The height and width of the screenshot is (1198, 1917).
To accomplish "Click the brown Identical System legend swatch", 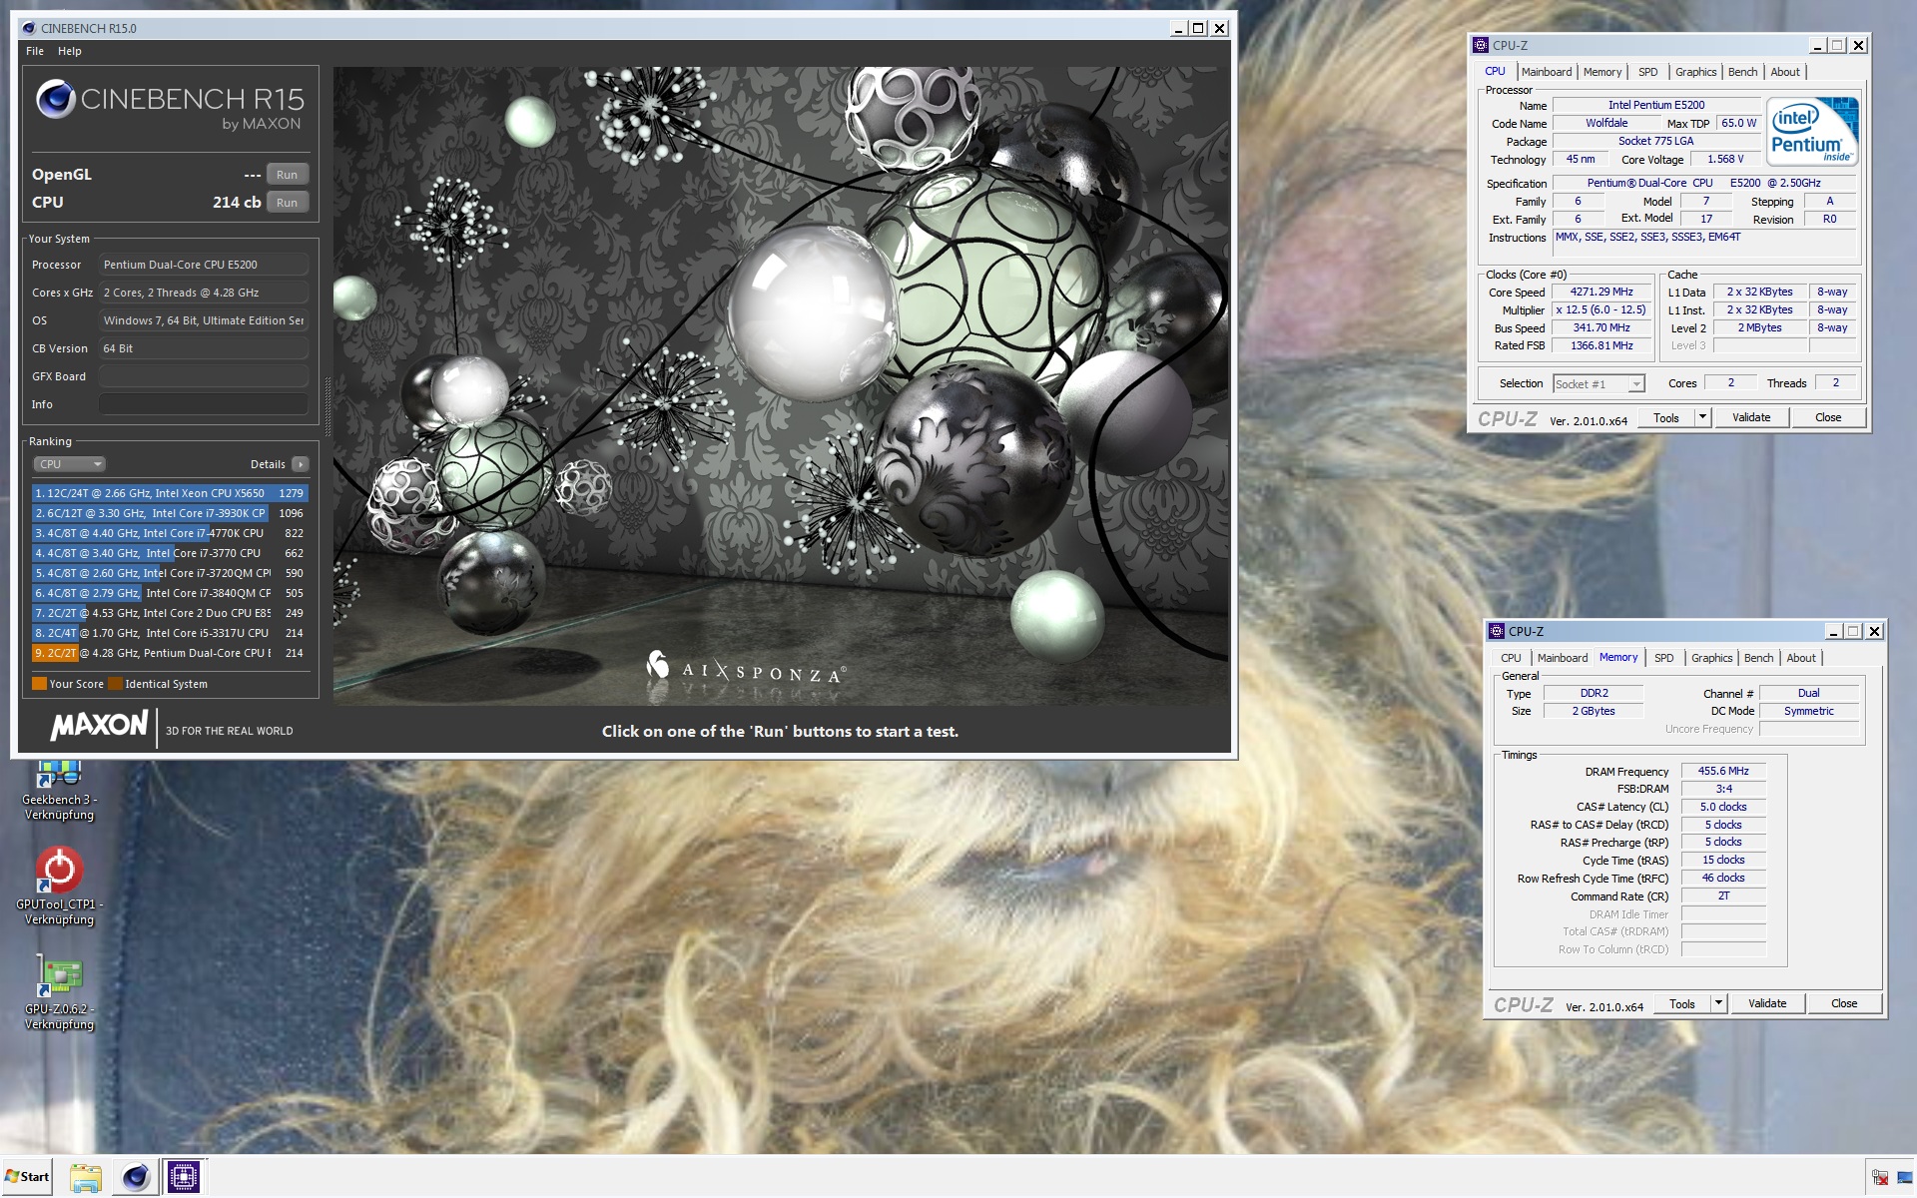I will coord(115,684).
